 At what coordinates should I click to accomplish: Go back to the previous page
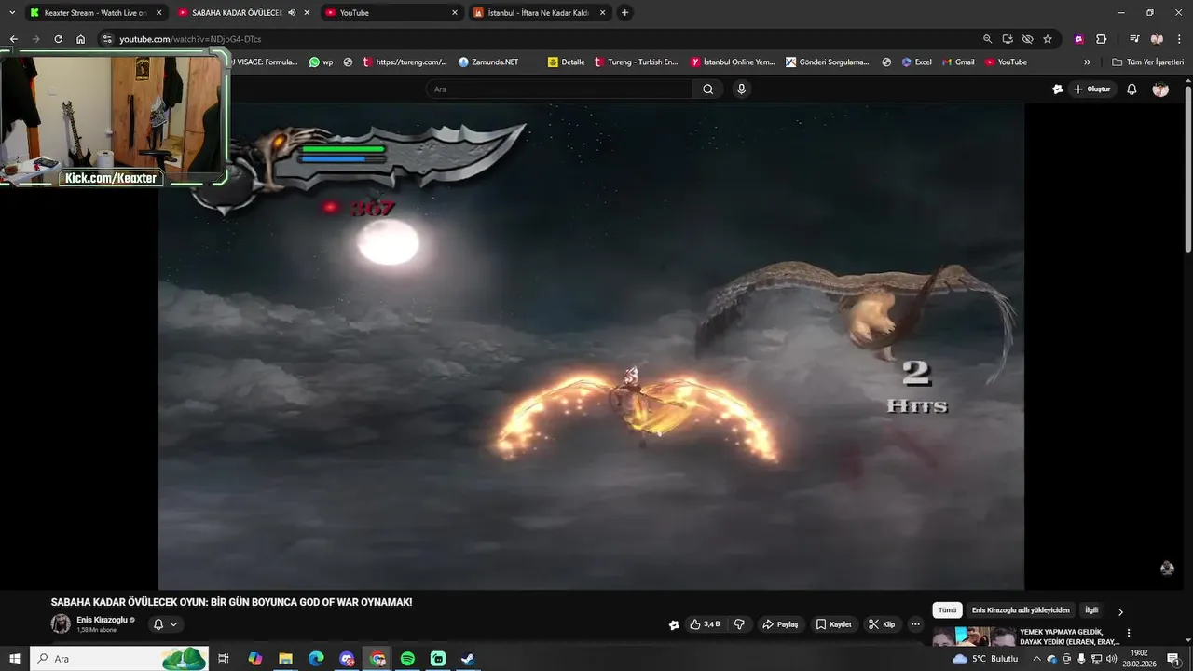13,39
